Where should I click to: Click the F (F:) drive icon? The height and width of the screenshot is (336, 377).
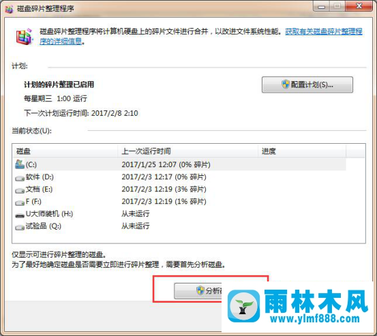click(x=20, y=202)
